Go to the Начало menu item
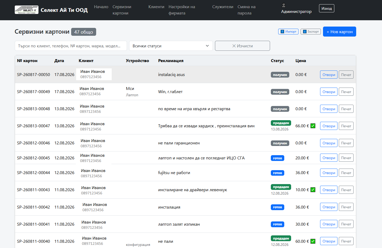This screenshot has height=248, width=382. [101, 7]
